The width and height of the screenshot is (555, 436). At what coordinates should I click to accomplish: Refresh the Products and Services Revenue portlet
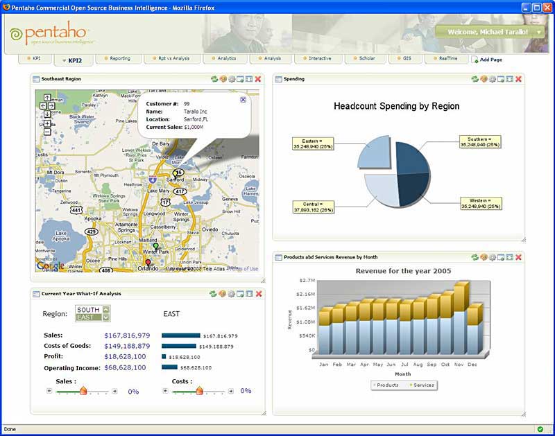point(475,257)
